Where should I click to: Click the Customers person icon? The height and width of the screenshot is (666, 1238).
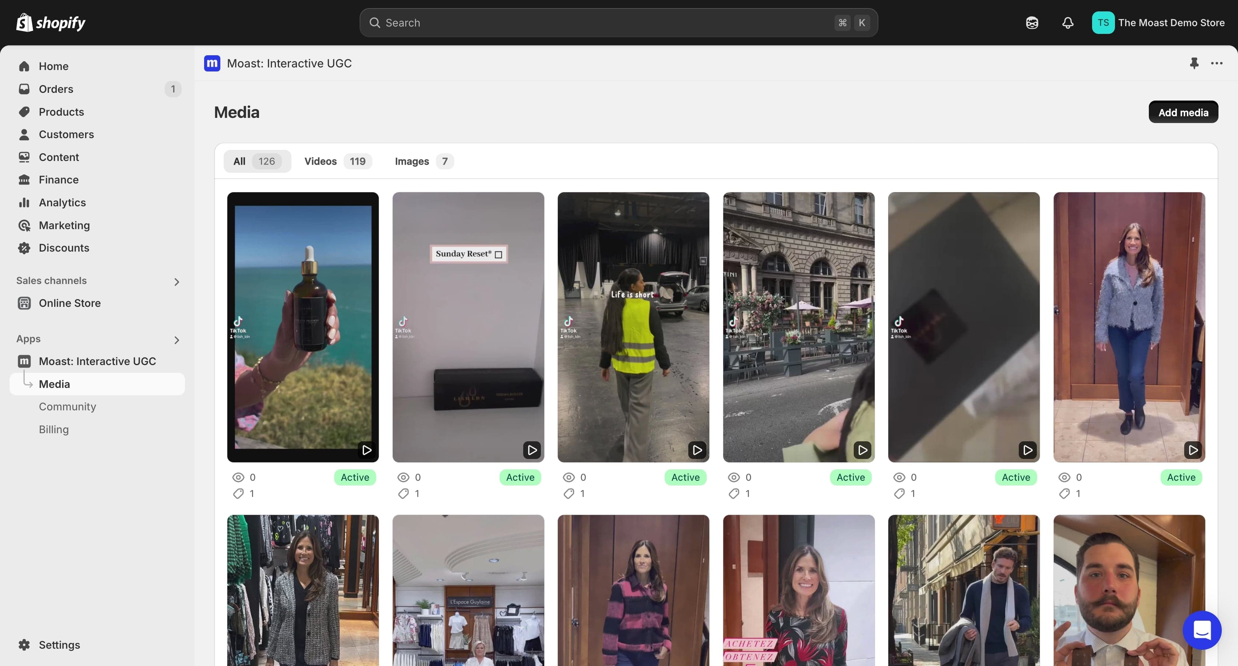(x=24, y=134)
